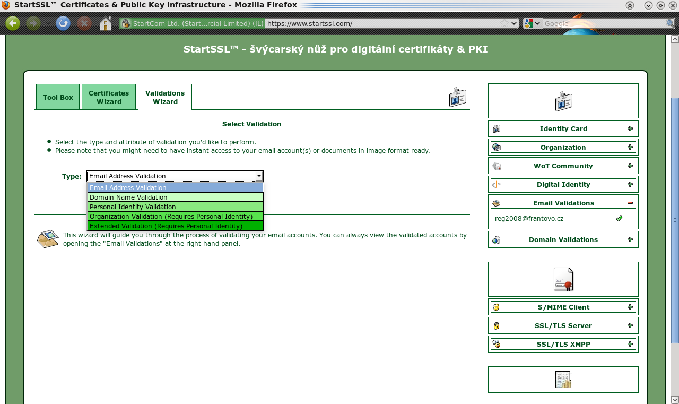The image size is (679, 404).
Task: Click the Domain Validations icon
Action: [497, 239]
